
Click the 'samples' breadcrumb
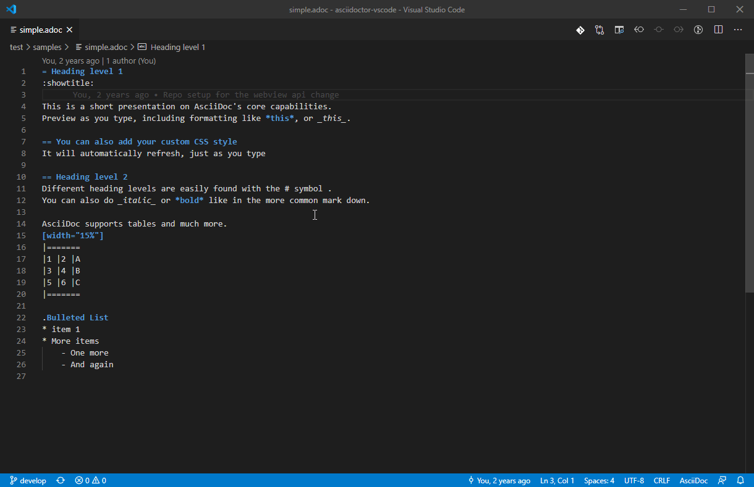click(x=47, y=47)
